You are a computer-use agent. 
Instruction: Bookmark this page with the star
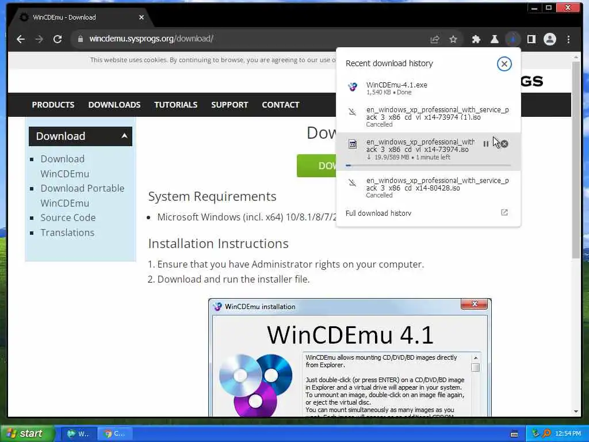click(453, 39)
